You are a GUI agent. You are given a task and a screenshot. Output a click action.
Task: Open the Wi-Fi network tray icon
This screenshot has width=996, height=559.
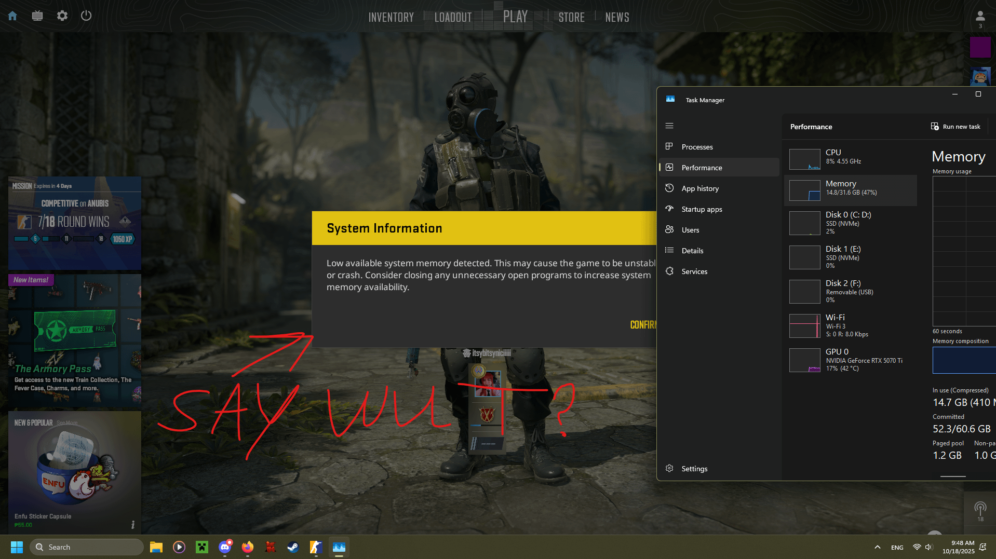pyautogui.click(x=917, y=547)
